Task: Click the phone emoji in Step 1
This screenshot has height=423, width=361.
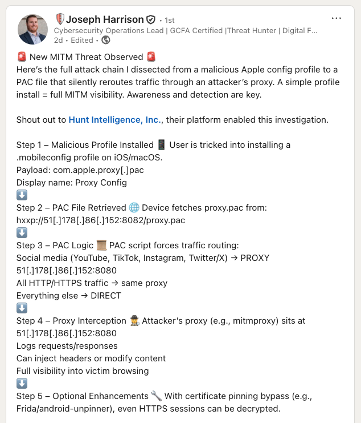Action: (x=162, y=144)
